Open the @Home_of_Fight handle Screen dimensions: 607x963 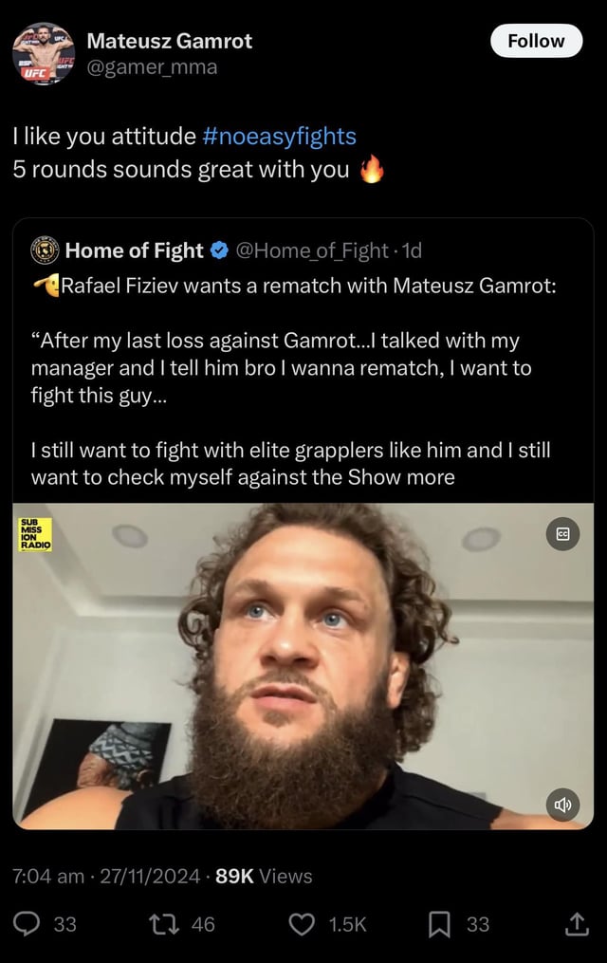coord(311,250)
